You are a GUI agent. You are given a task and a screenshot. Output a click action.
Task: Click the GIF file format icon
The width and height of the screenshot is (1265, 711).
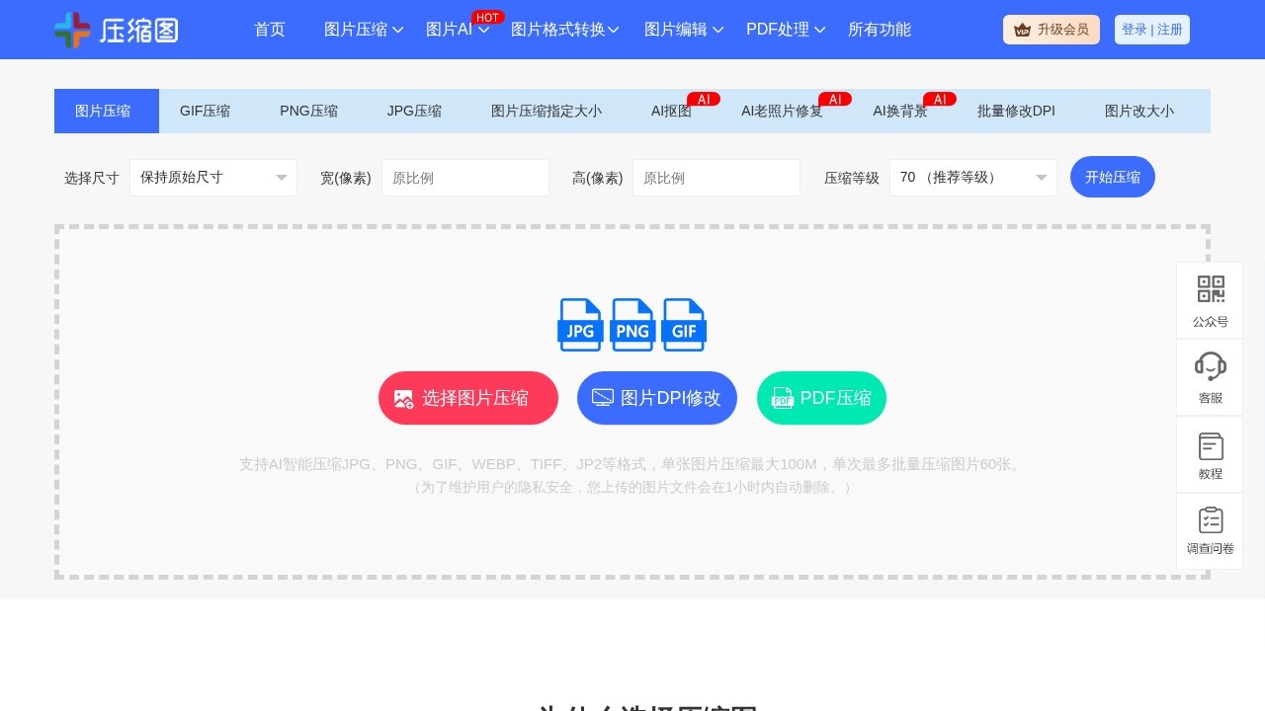(683, 325)
